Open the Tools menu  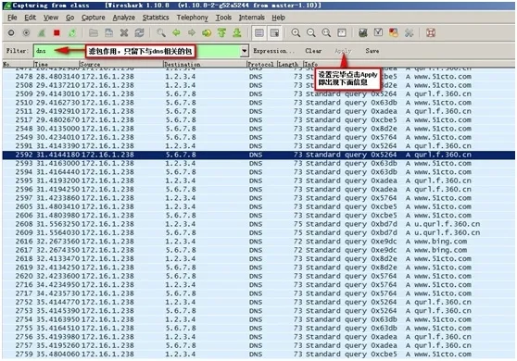tap(223, 18)
